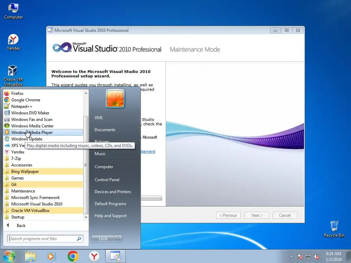Cancel the Visual Studio setup wizard
This screenshot has height=263, width=351.
point(285,215)
